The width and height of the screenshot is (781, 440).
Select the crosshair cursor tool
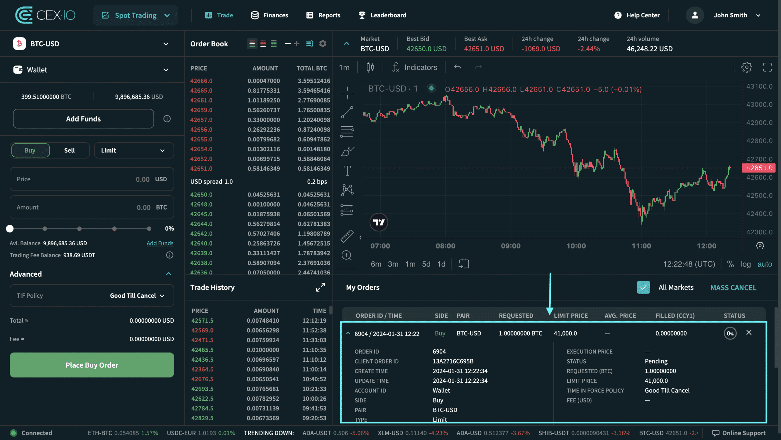point(347,93)
